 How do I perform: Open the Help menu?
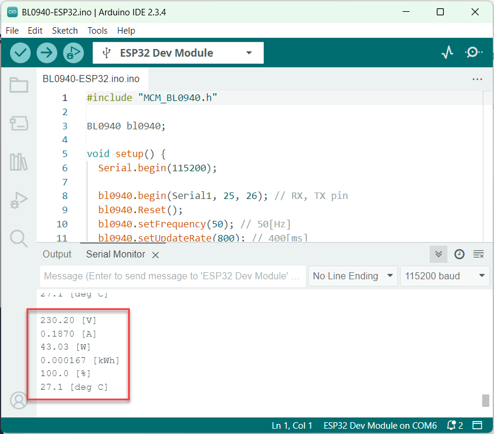click(126, 31)
